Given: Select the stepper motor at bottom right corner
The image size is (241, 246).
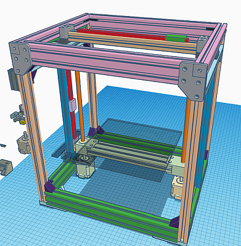Looking at the screenshot, I should (x=177, y=188).
